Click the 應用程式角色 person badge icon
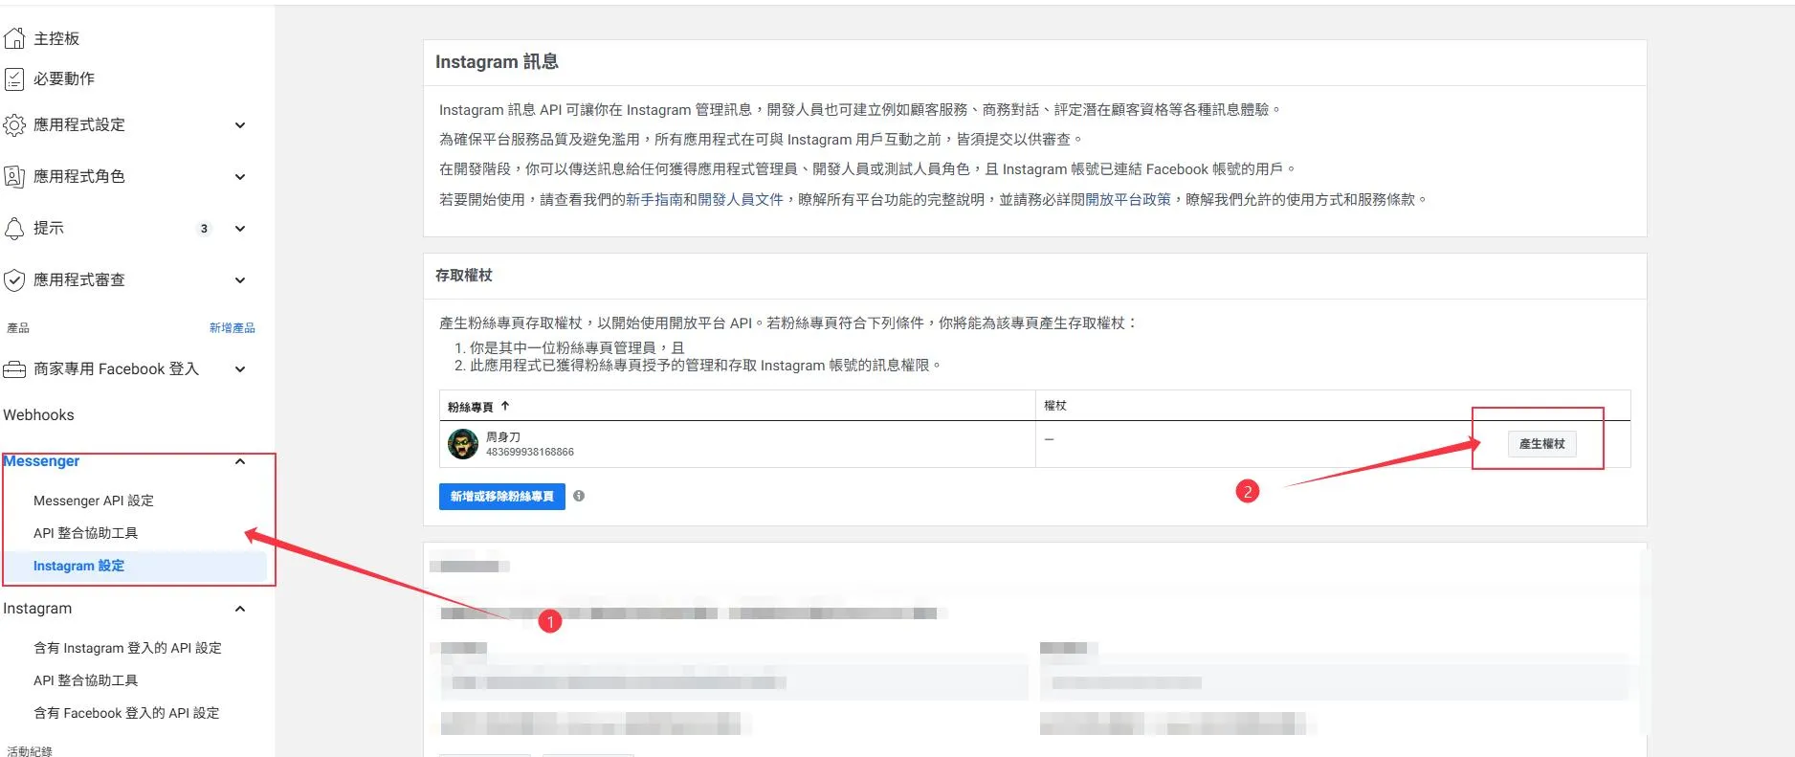The height and width of the screenshot is (757, 1795). pyautogui.click(x=14, y=177)
